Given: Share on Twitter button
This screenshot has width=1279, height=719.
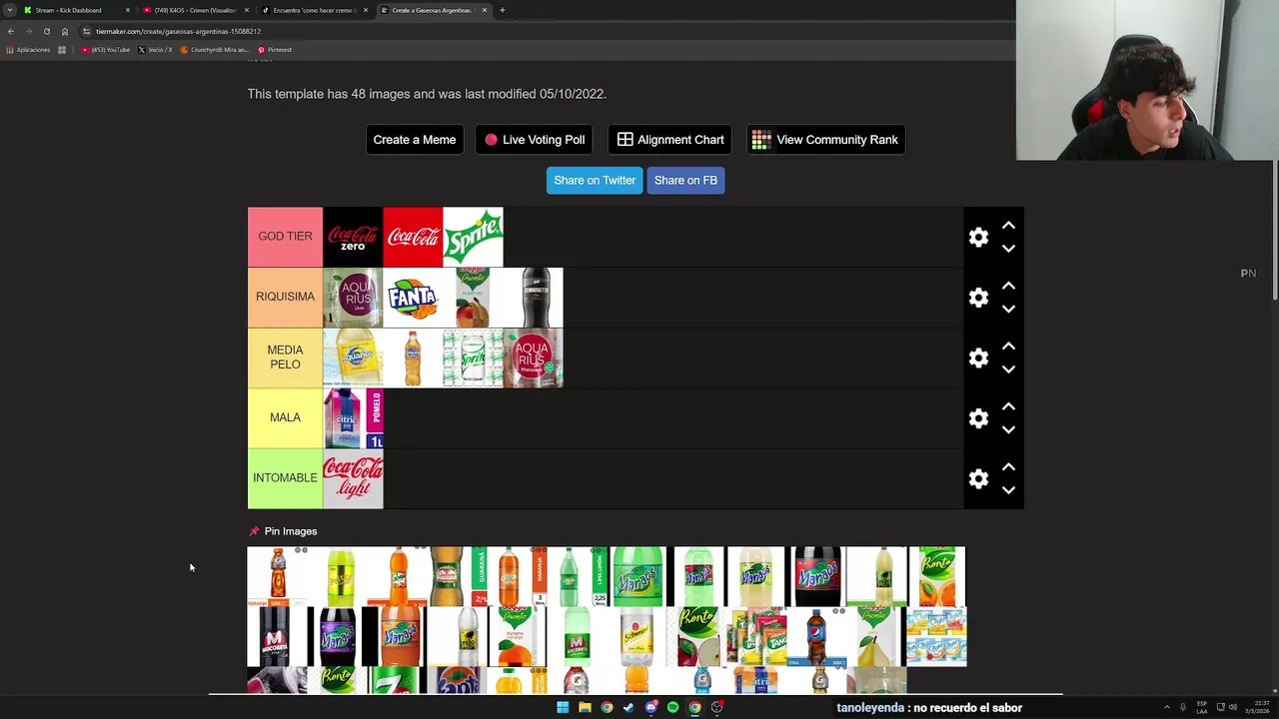Looking at the screenshot, I should tap(595, 181).
